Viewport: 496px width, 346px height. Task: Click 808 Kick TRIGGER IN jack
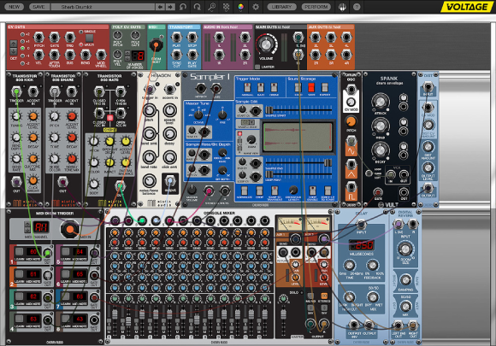[x=16, y=92]
